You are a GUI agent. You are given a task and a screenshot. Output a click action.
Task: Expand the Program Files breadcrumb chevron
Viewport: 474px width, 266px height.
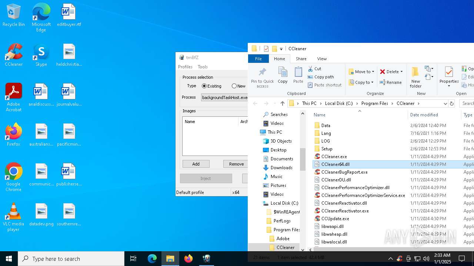(x=393, y=103)
